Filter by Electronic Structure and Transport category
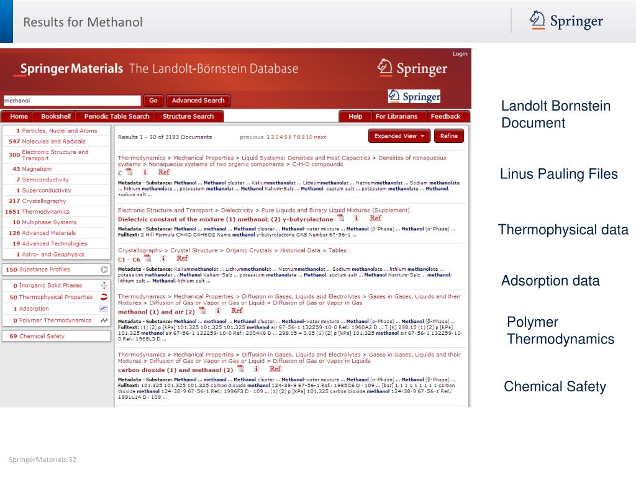This screenshot has width=636, height=477. 57,155
